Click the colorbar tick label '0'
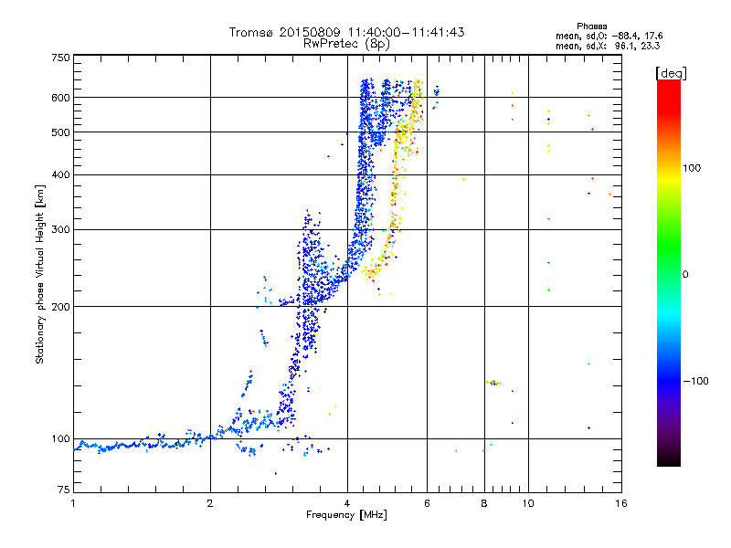Screen dimensions: 731x548 [685, 275]
